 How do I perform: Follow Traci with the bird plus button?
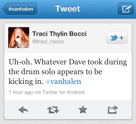click(x=117, y=38)
